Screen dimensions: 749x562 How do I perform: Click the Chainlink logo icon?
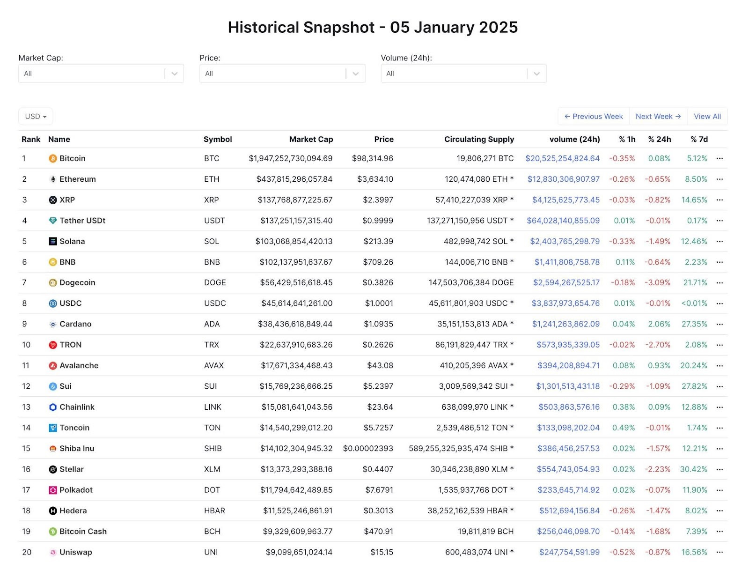pos(53,407)
